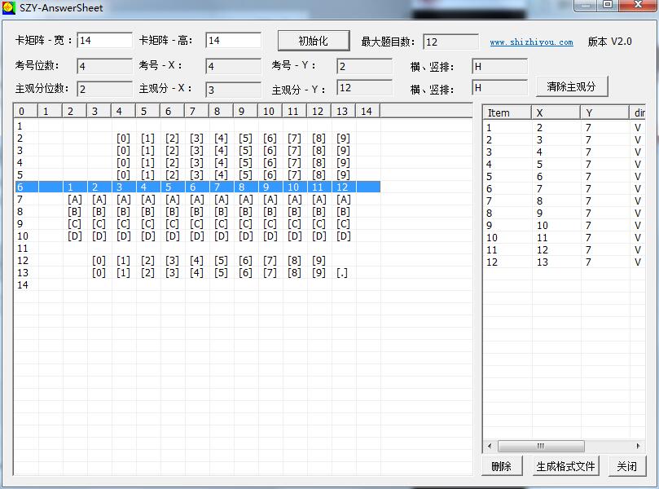Viewport: 659px width, 489px height.
Task: Click [9] cell in grid row 12
Action: 319,260
